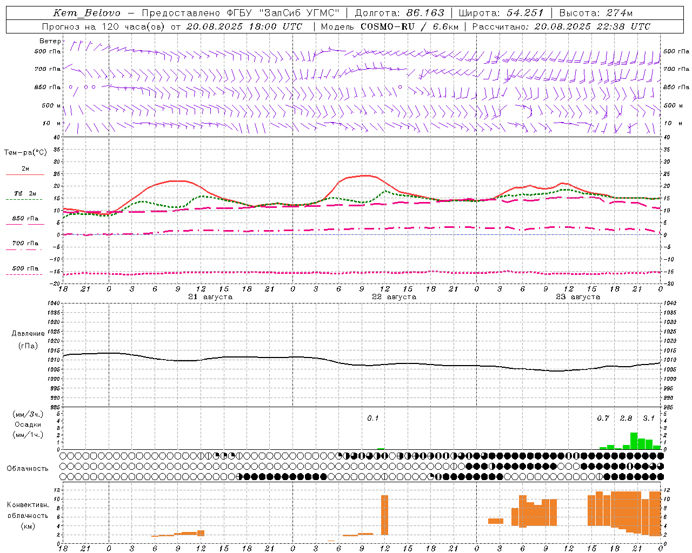Click the (мм/1ч.) hourly precipitation unit label
692x553 pixels.
coord(28,435)
